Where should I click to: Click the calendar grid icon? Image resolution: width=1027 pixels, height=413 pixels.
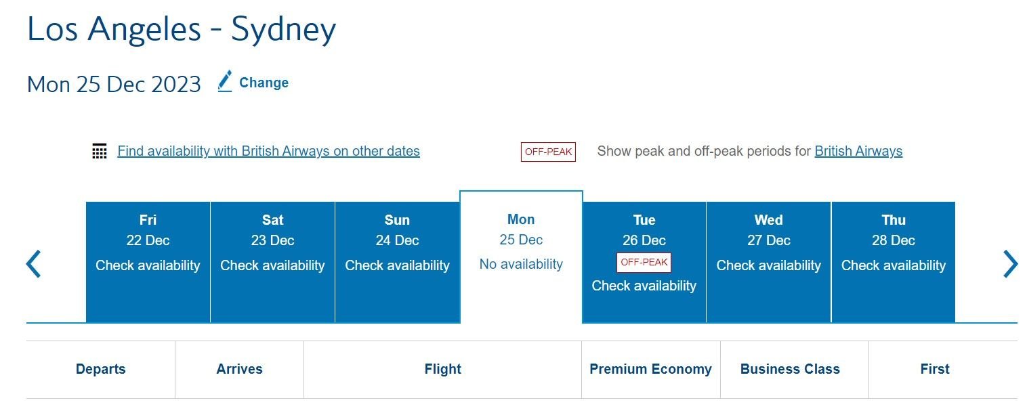(100, 151)
